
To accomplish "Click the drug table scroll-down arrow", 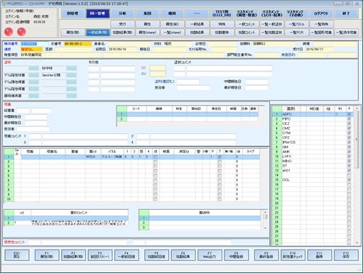I will click(x=357, y=243).
